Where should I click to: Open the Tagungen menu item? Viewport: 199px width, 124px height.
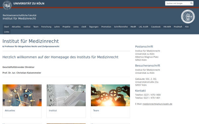(x=94, y=27)
